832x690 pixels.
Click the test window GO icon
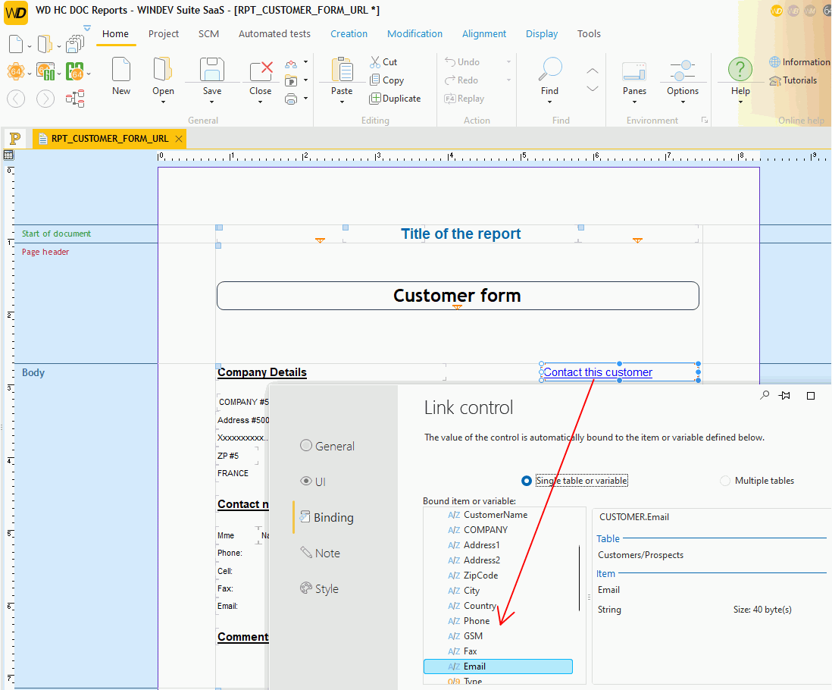pyautogui.click(x=75, y=71)
